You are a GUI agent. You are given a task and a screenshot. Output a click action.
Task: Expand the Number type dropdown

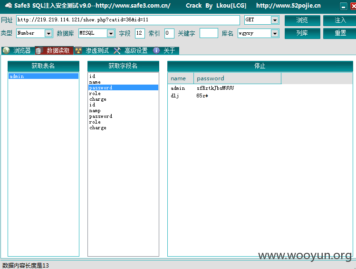pyautogui.click(x=48, y=34)
